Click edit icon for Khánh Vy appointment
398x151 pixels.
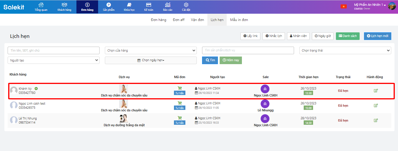pyautogui.click(x=376, y=91)
